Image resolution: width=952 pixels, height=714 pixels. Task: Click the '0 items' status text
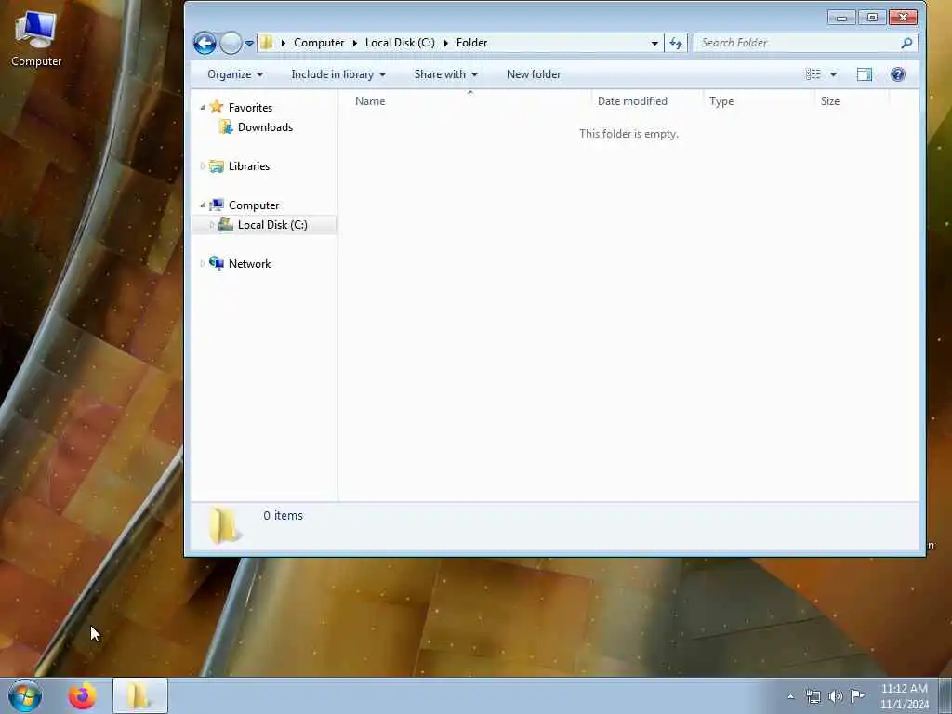click(283, 515)
